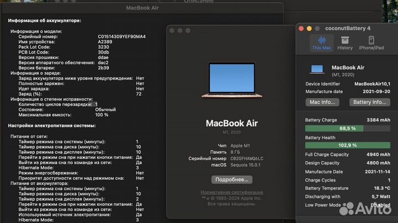Click the Питание от аккумулятора section label

[39, 183]
